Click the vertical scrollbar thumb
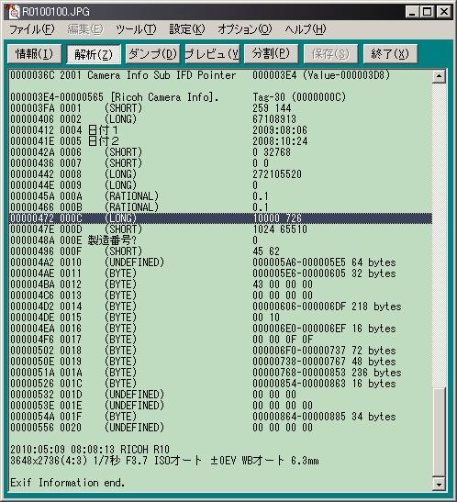The image size is (457, 502). (439, 432)
